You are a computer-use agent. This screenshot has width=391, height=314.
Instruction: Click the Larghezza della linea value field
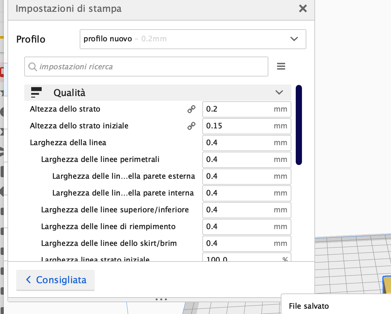[247, 143]
